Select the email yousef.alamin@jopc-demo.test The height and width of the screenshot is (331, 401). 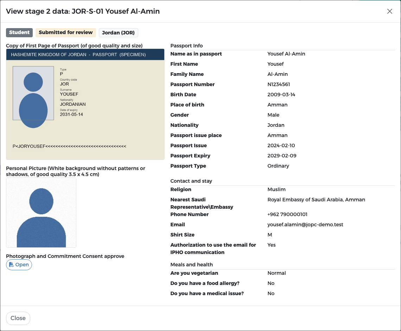coord(305,225)
